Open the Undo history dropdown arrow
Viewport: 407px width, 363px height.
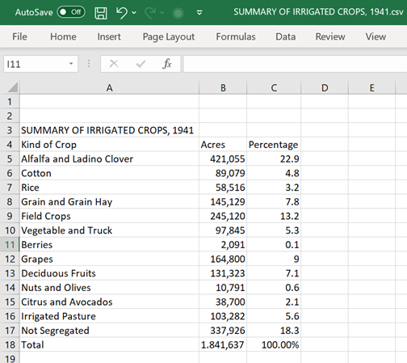tap(134, 13)
